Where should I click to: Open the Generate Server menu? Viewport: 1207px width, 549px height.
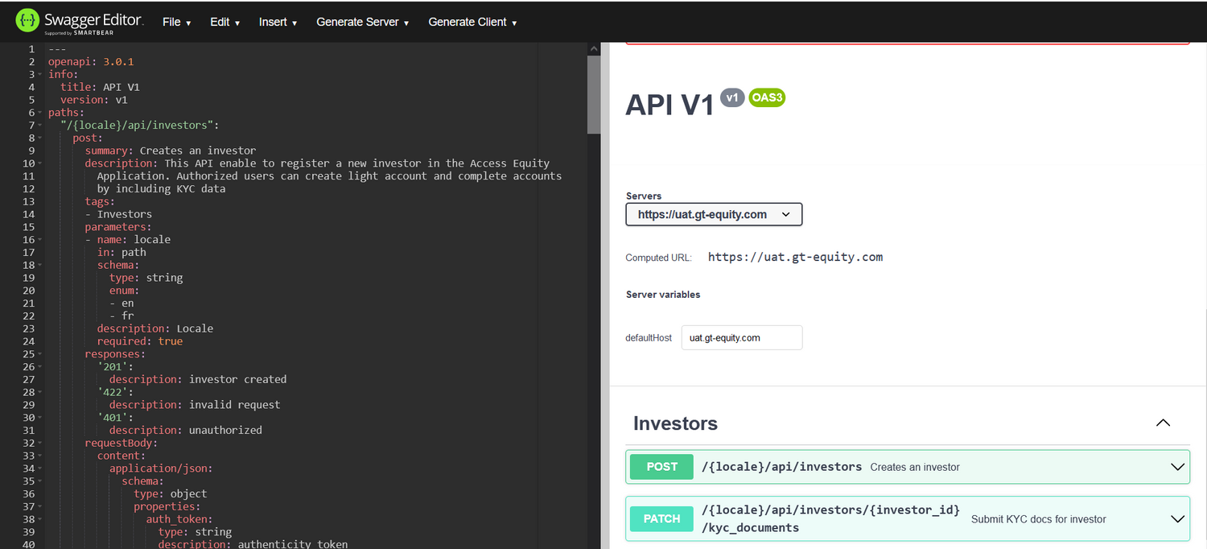362,22
